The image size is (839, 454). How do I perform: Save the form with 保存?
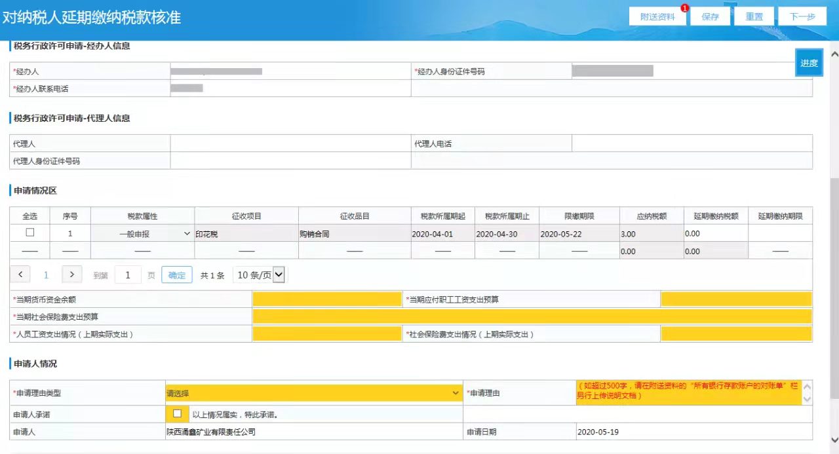coord(709,16)
